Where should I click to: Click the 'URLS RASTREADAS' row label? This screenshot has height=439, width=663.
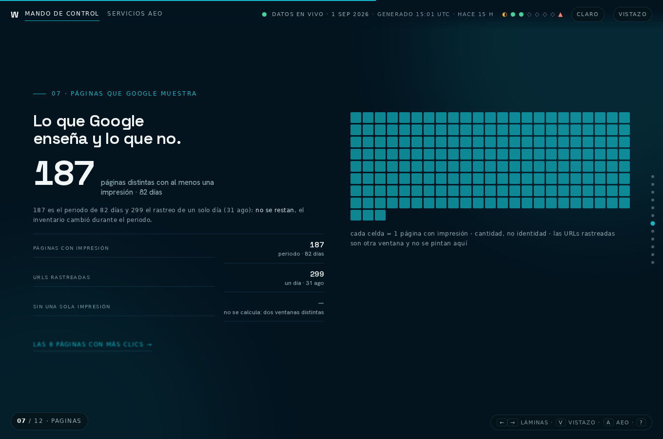pos(62,278)
